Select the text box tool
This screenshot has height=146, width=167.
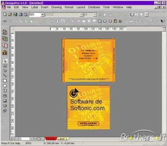[5, 66]
